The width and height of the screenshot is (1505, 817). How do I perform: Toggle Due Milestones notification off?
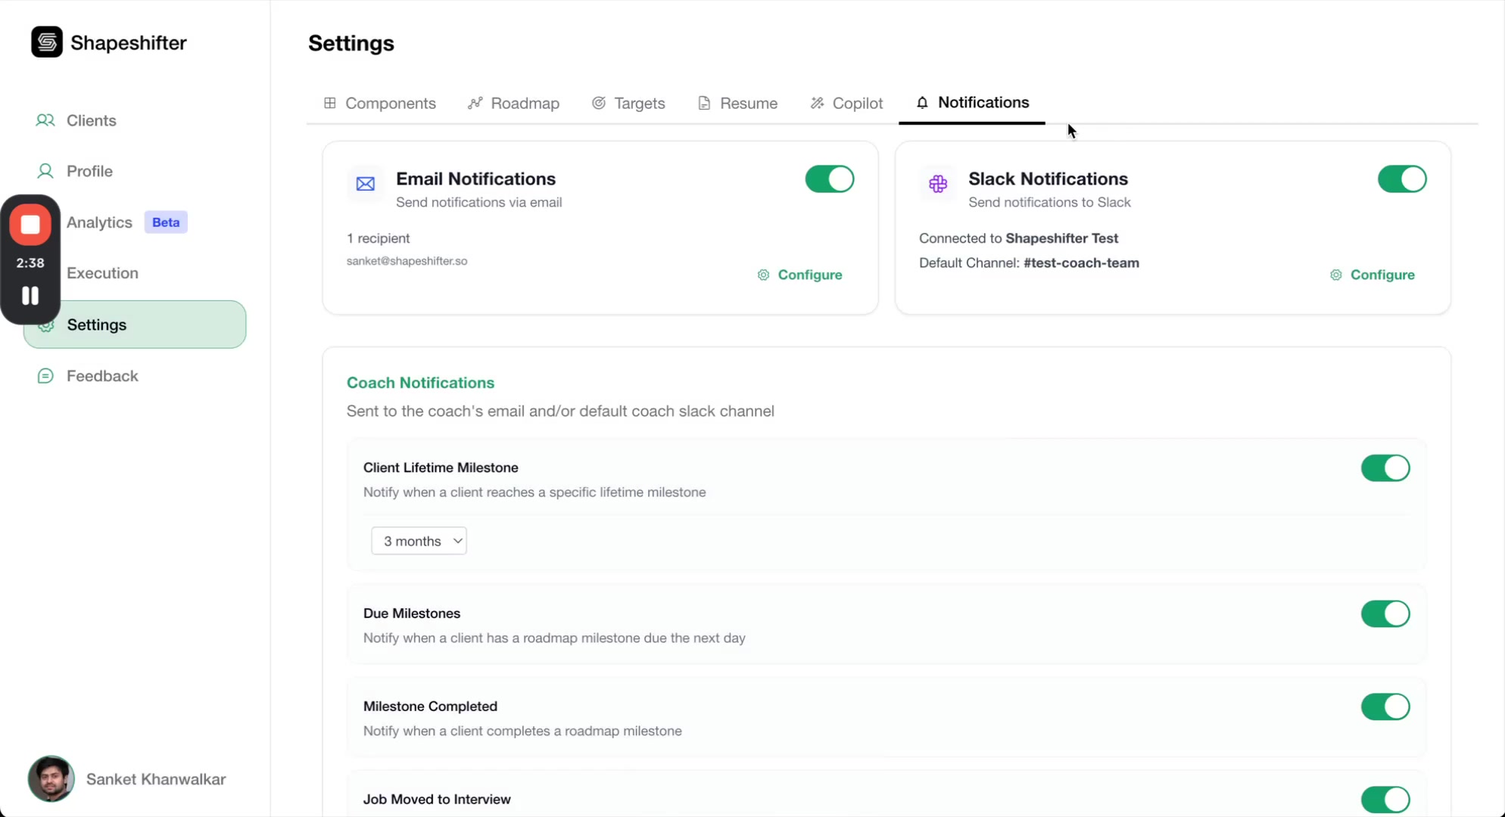tap(1385, 614)
